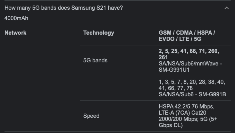The height and width of the screenshot is (133, 235).
Task: Click the question 'How many 5G bands does Samsung S21 have?'
Action: pyautogui.click(x=64, y=8)
